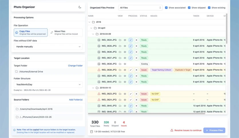The height and width of the screenshot is (138, 239).
Task: Skip IMG_0623.JPG with X button
Action: tap(136, 94)
